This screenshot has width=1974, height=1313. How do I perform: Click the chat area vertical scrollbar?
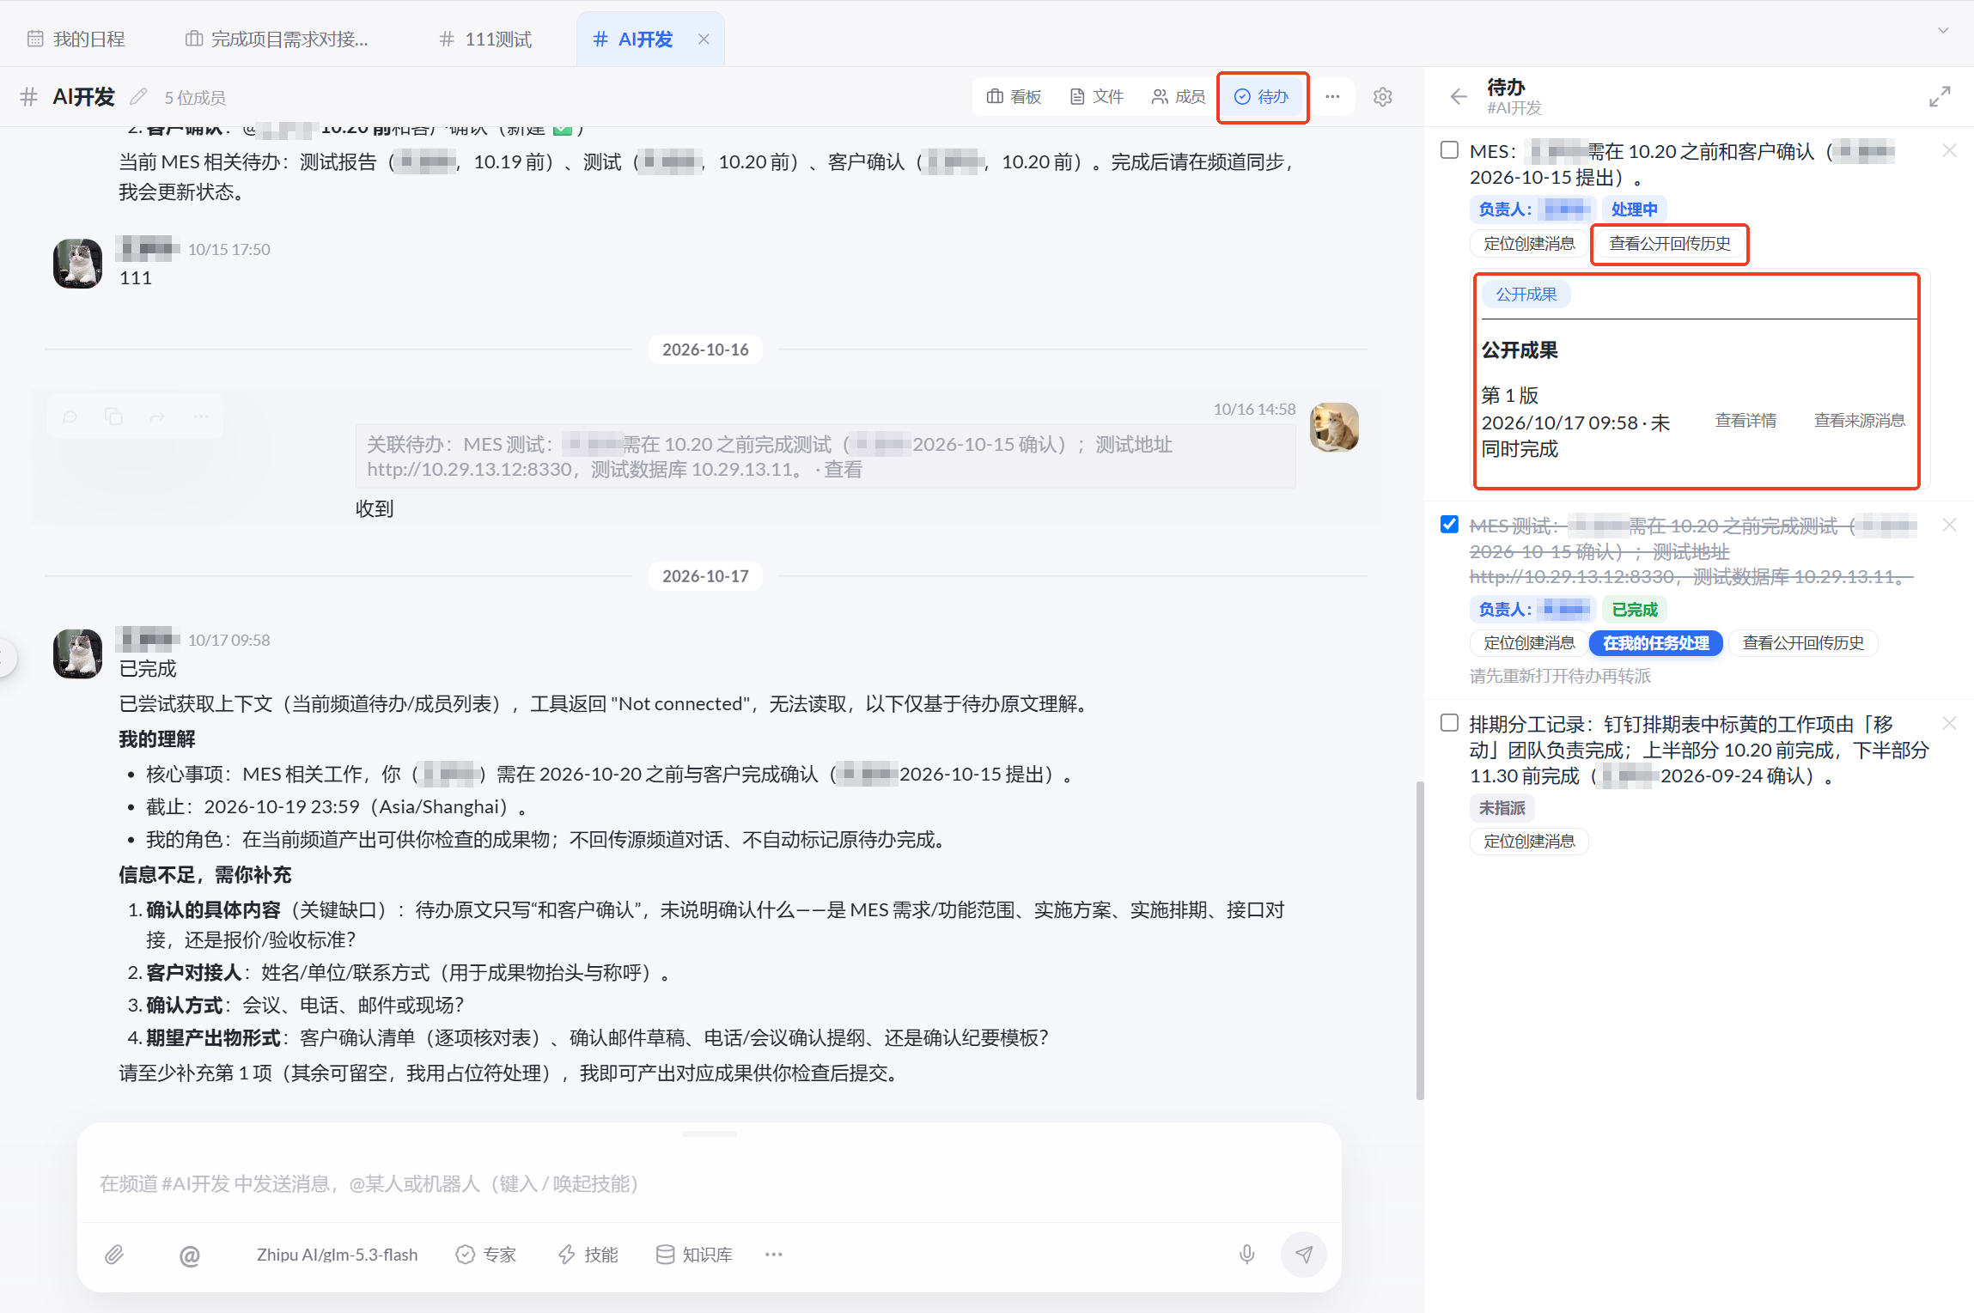coord(1419,940)
